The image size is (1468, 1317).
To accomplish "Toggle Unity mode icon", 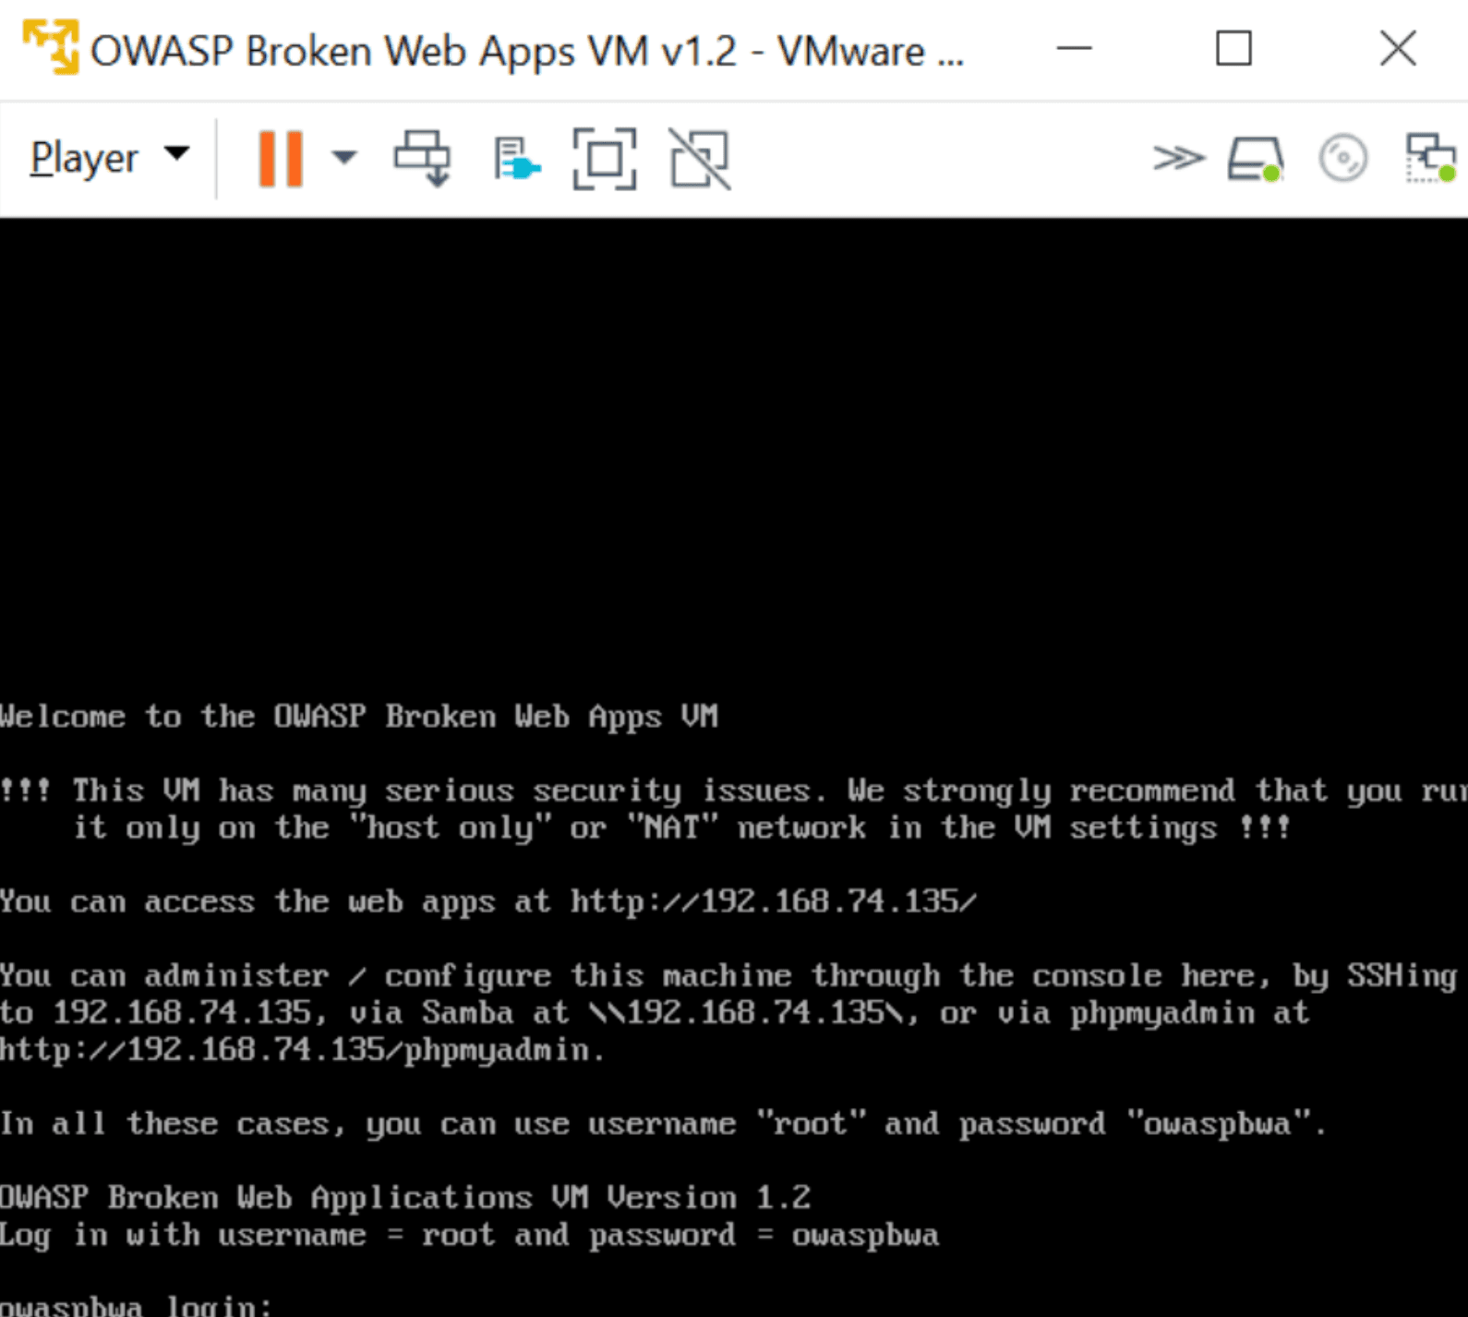I will coord(701,159).
